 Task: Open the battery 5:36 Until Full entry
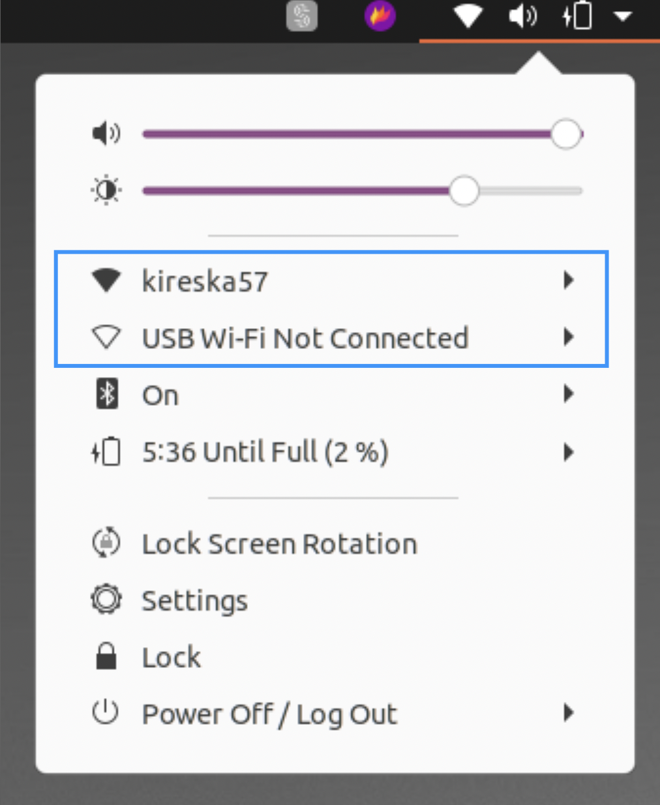(x=265, y=452)
